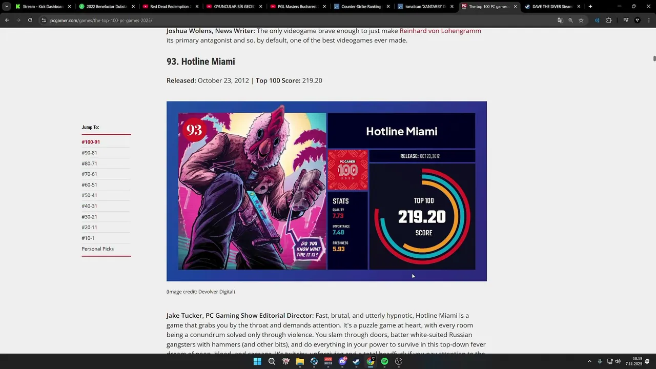The height and width of the screenshot is (369, 656).
Task: Switch to the DAVE THE DIVER Steam tab
Action: click(552, 7)
